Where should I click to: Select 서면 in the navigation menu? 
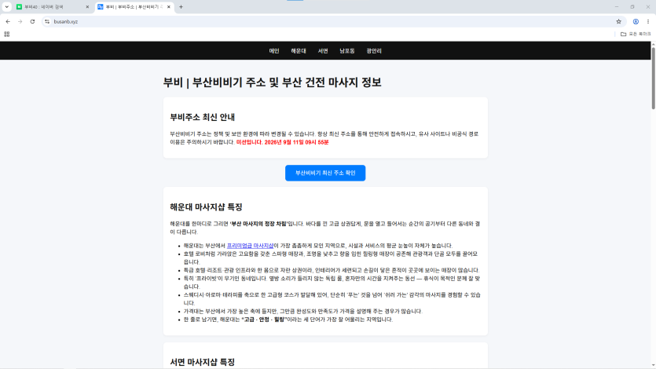tap(323, 51)
